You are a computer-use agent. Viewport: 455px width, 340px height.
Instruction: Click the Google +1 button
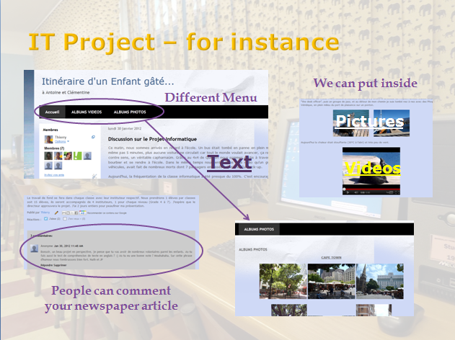pos(82,212)
